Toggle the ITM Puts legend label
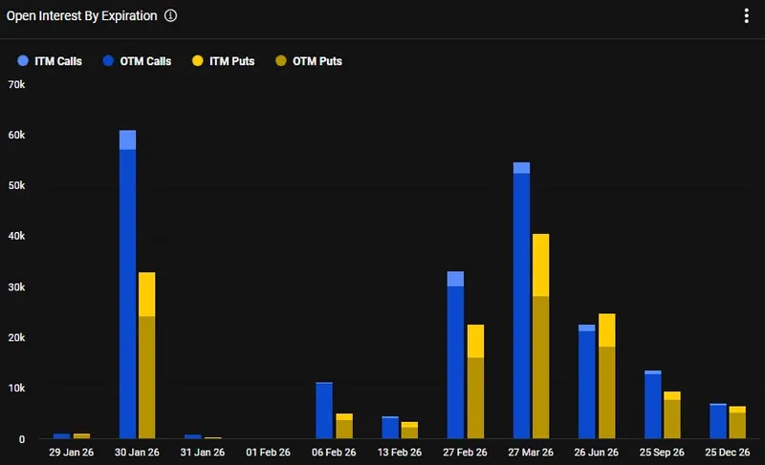The image size is (765, 465). coord(229,61)
